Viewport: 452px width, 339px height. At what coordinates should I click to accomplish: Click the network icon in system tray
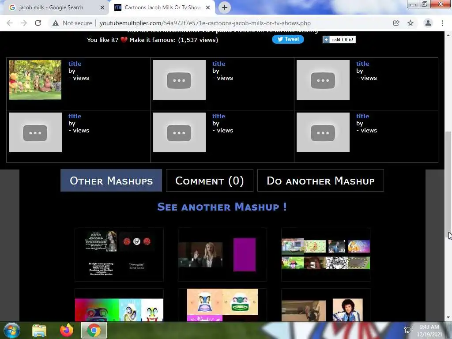tap(407, 330)
